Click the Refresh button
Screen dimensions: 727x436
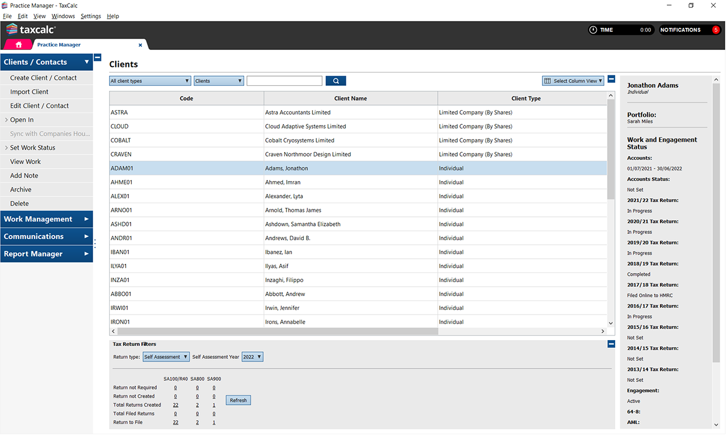[239, 400]
